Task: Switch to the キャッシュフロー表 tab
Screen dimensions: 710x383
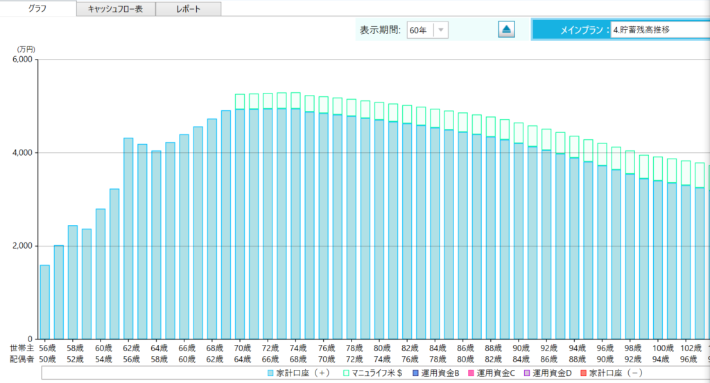Action: (116, 8)
